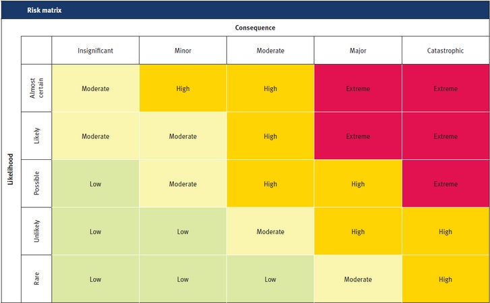
Task: Select the Unlikely row label
Action: coord(36,231)
